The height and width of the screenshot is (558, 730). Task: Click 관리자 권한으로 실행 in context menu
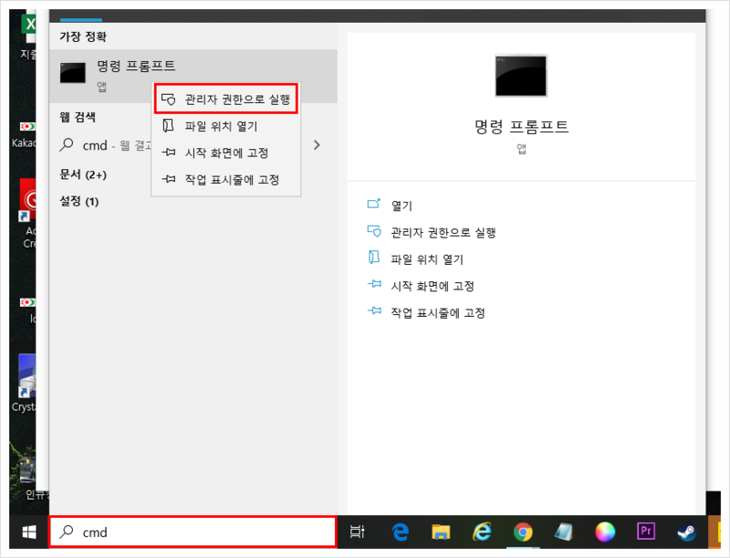pos(226,99)
